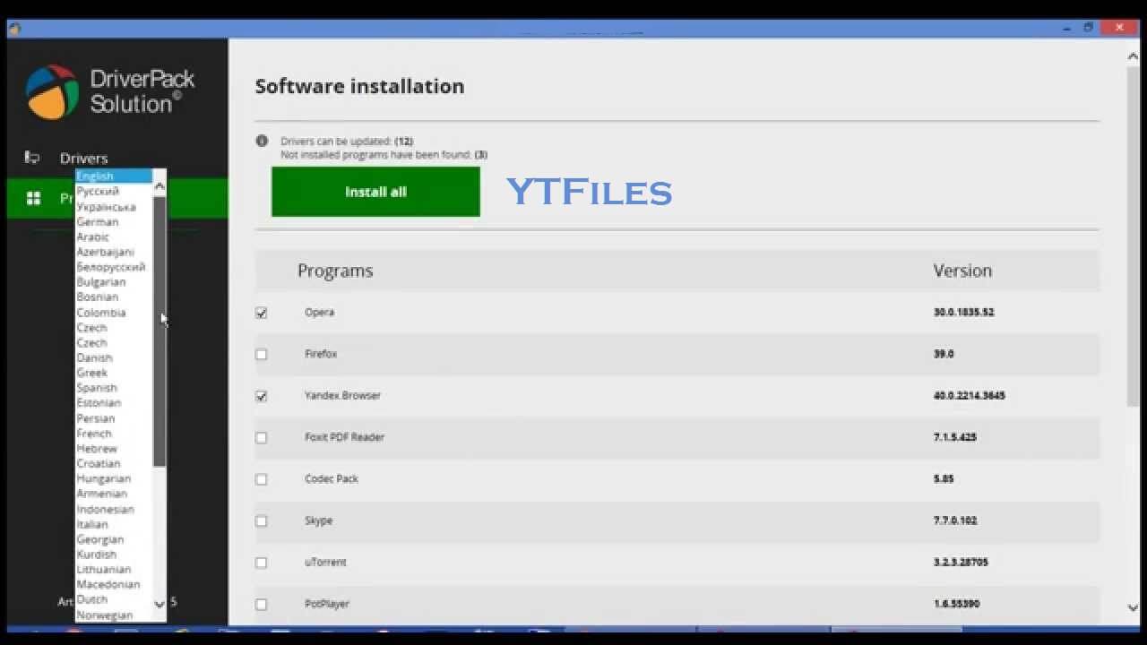Image resolution: width=1147 pixels, height=645 pixels.
Task: Pick Белорусский in the language list
Action: click(114, 267)
